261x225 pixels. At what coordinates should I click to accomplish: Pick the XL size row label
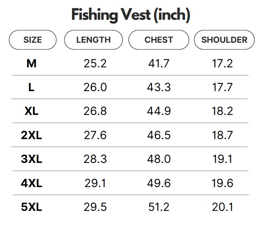coord(31,111)
